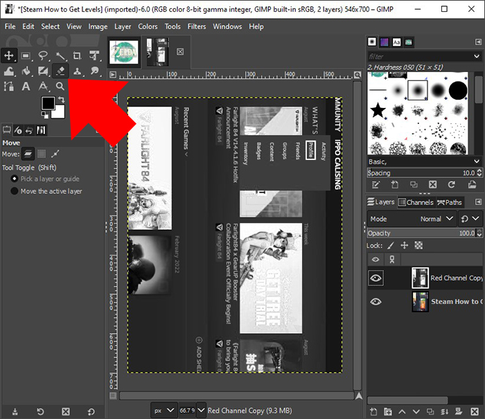Toggle visibility of the Steam How to layer
This screenshot has height=419, width=485.
(376, 302)
